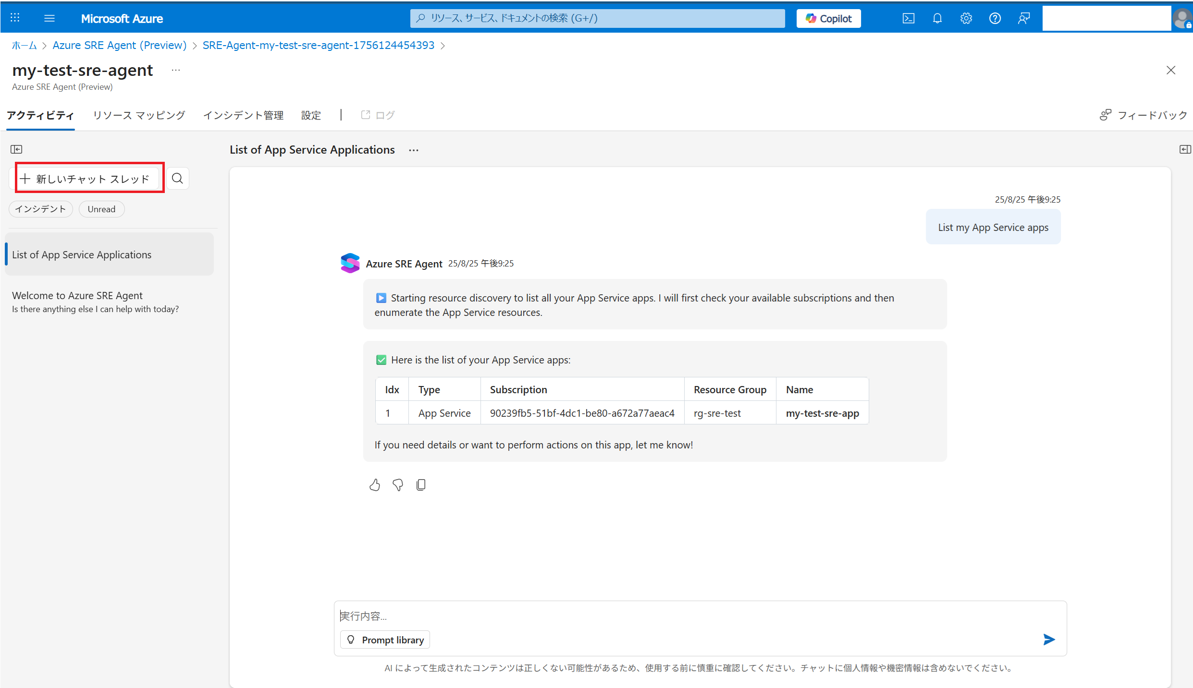Open thread options beside List of App Service Applications
The height and width of the screenshot is (688, 1193).
pos(414,150)
